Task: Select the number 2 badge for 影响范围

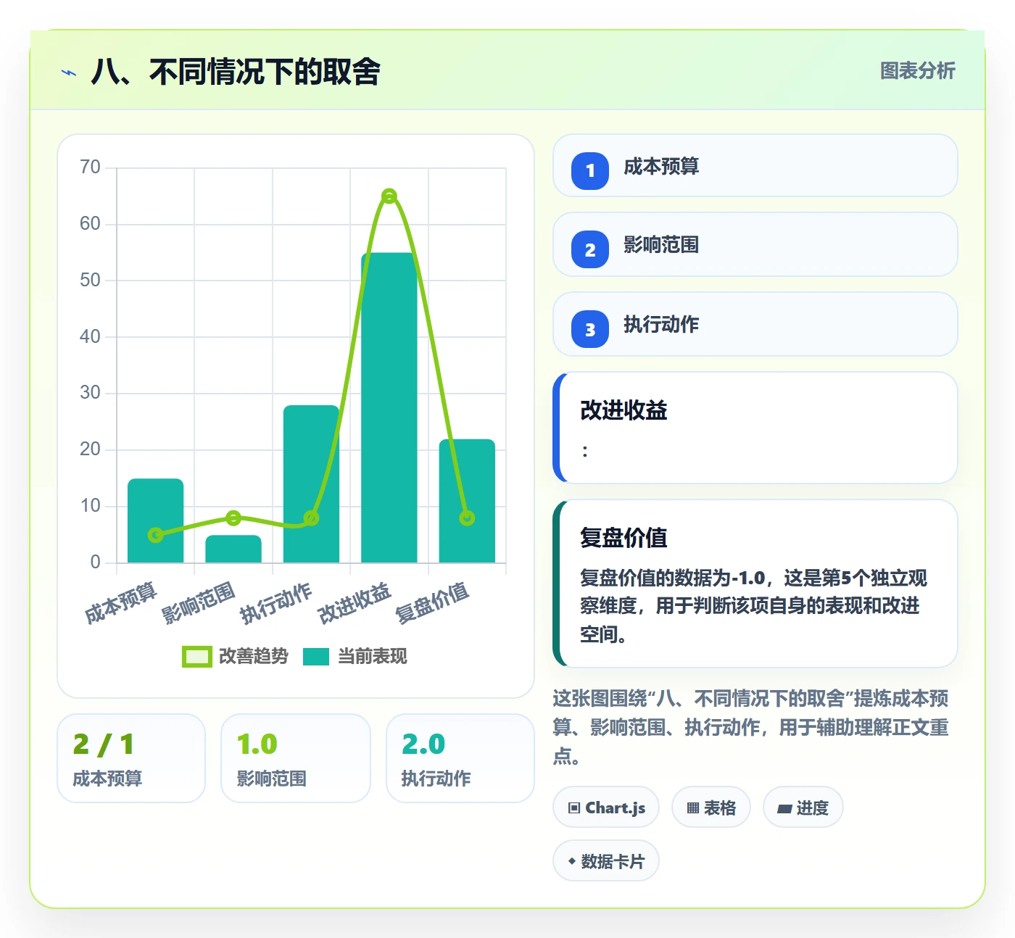Action: coord(589,249)
